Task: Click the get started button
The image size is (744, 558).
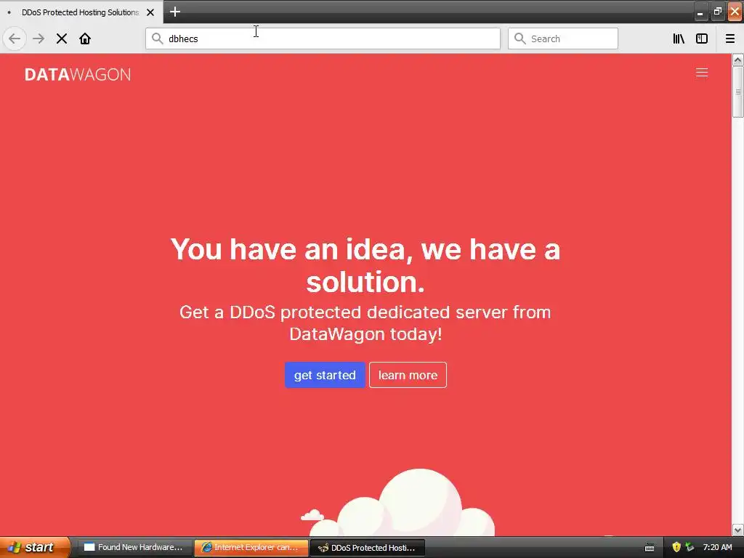Action: point(325,375)
